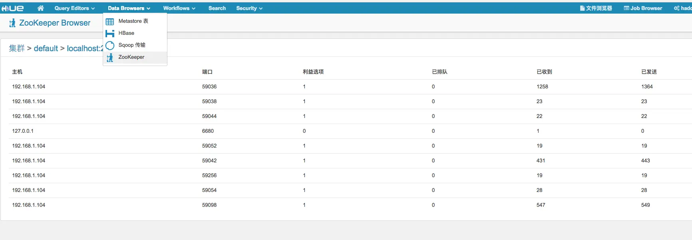Click the 端口 column header
The height and width of the screenshot is (240, 692).
(207, 72)
